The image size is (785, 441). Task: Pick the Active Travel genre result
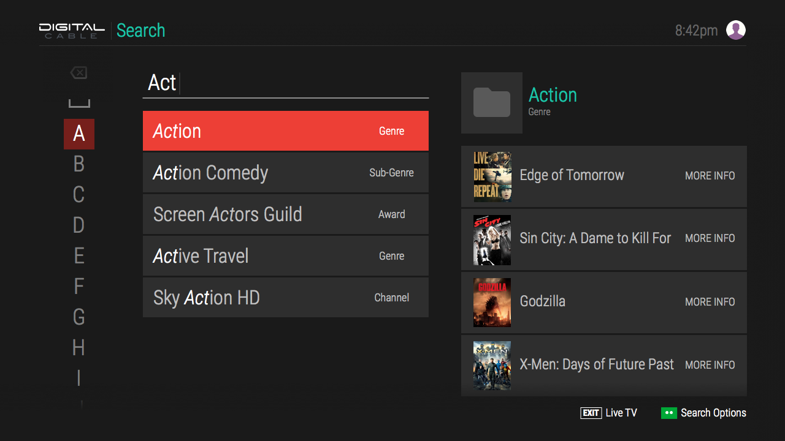coord(285,256)
